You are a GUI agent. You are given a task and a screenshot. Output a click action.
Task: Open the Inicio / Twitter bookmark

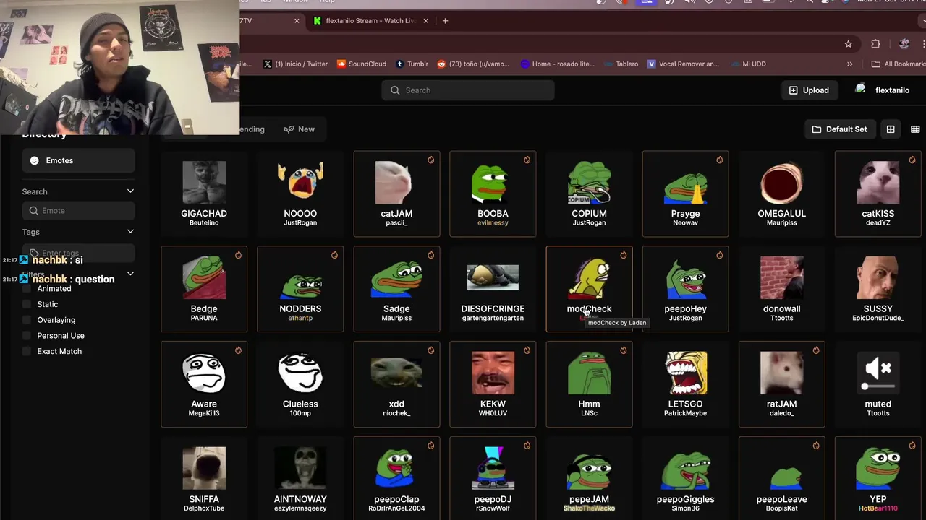pos(296,64)
